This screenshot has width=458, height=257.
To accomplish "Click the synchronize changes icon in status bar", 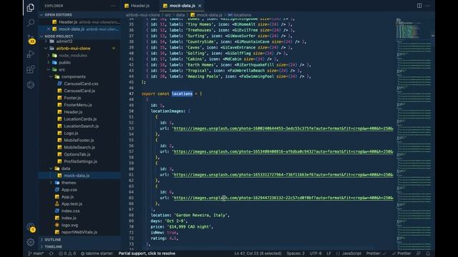I will [x=51, y=253].
